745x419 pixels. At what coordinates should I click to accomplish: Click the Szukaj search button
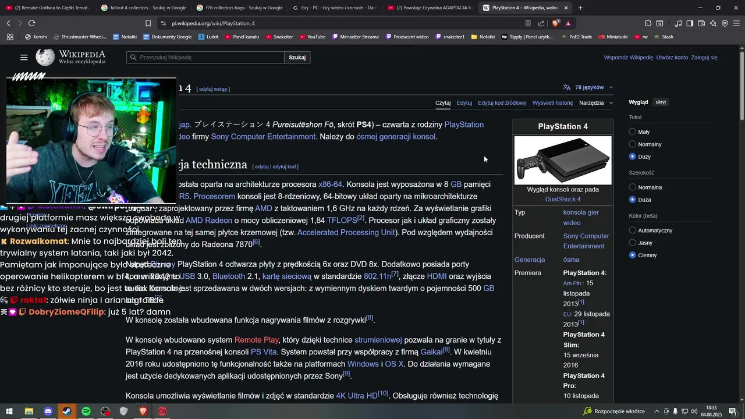(297, 58)
